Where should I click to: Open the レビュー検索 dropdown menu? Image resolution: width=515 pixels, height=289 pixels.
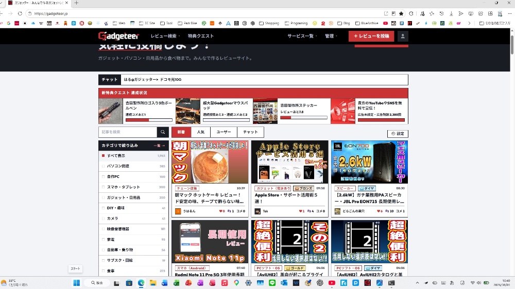(x=165, y=36)
